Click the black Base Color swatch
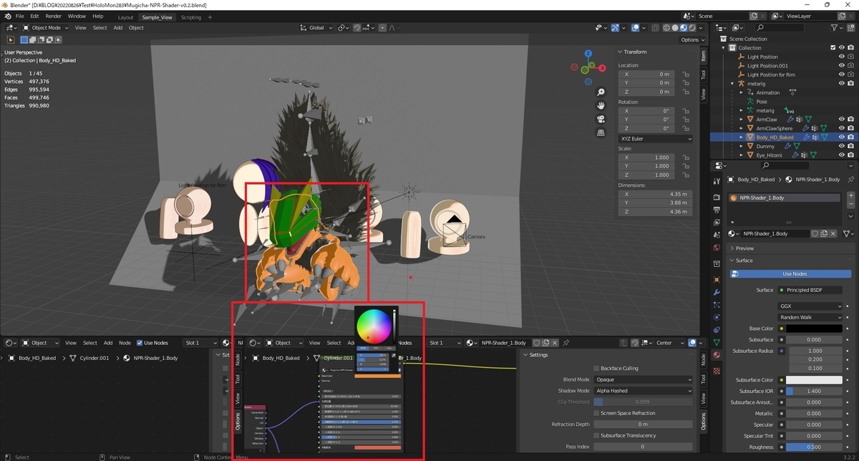The image size is (859, 461). point(815,329)
